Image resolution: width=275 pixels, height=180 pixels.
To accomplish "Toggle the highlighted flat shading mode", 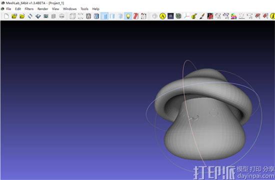I will pos(104,16).
